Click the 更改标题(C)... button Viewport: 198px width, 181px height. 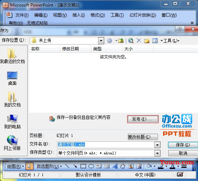point(143,137)
